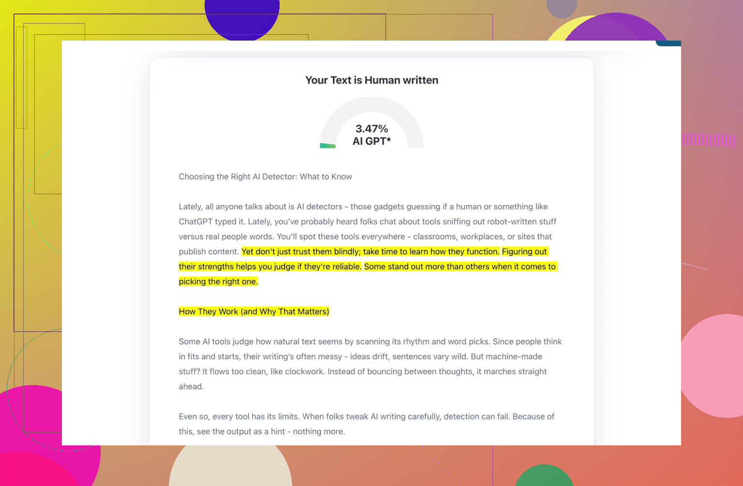Click highlighted heading 'How They Work (and Why That Matters)'

coord(254,312)
